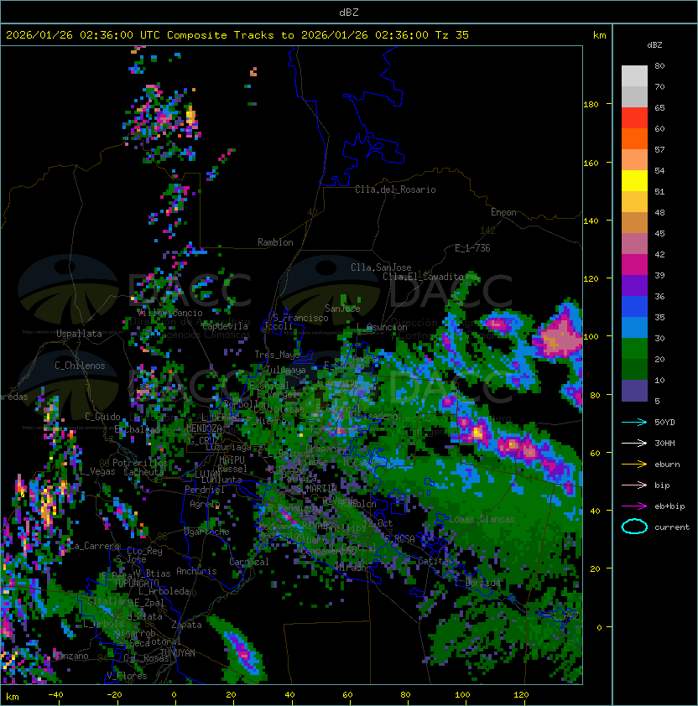698x706 pixels.
Task: Click the 'Composite Tracks' header timestamp line
Action: click(237, 35)
